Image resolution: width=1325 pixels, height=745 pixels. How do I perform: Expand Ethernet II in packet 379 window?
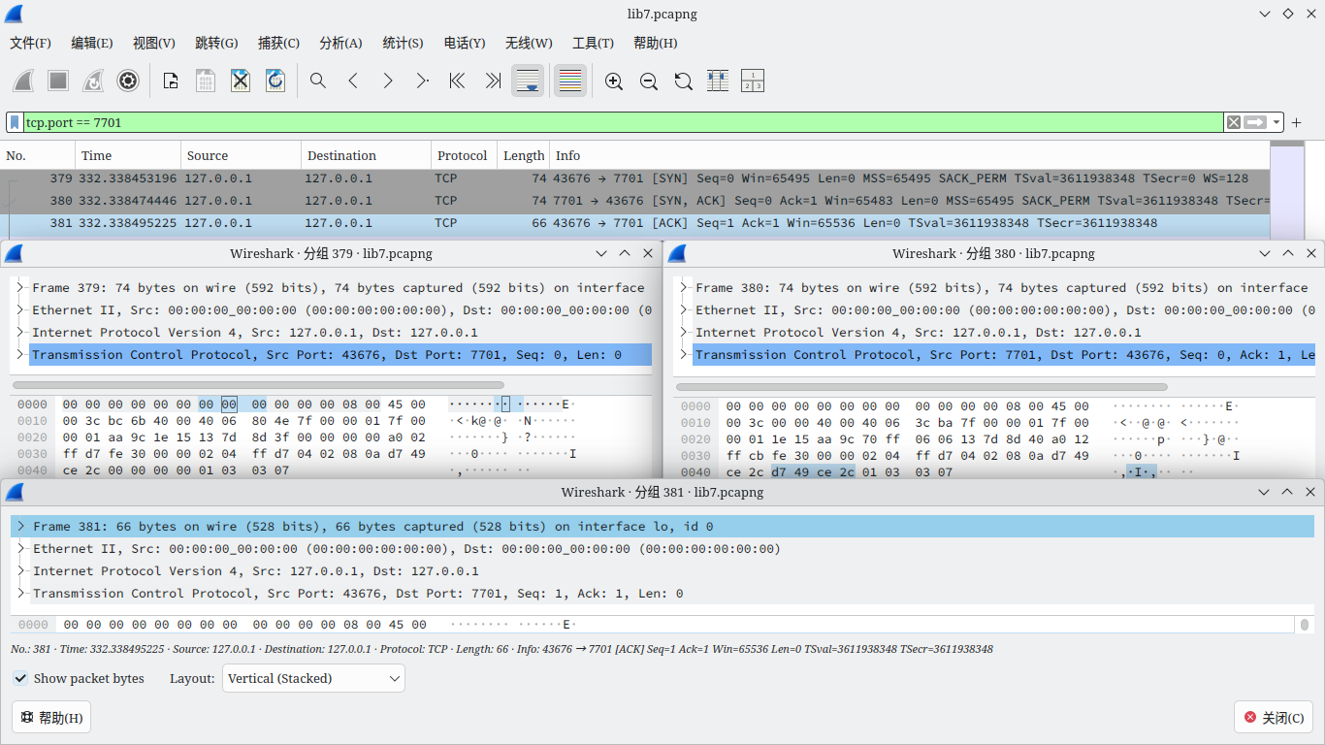pos(20,310)
